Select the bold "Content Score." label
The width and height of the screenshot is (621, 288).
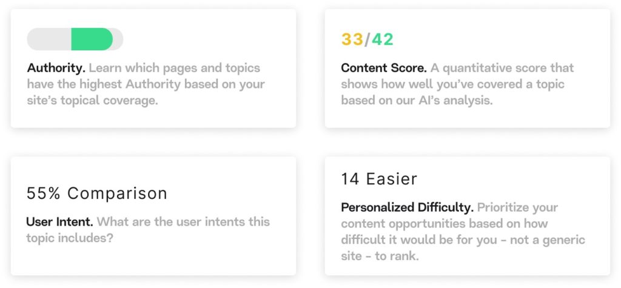click(x=383, y=68)
